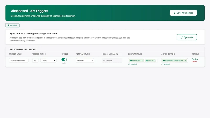Click the ACTIONS column header
Viewport: 210px width, 118px height.
coord(195,54)
